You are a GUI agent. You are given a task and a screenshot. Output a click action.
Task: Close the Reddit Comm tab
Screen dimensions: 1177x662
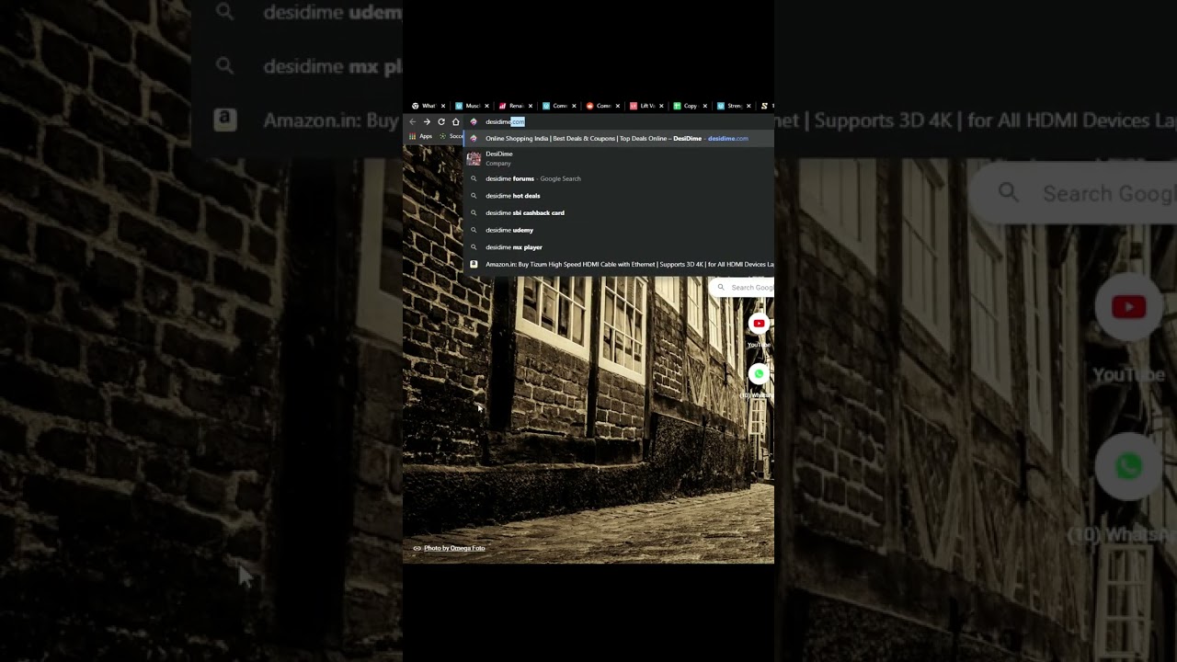click(x=618, y=106)
